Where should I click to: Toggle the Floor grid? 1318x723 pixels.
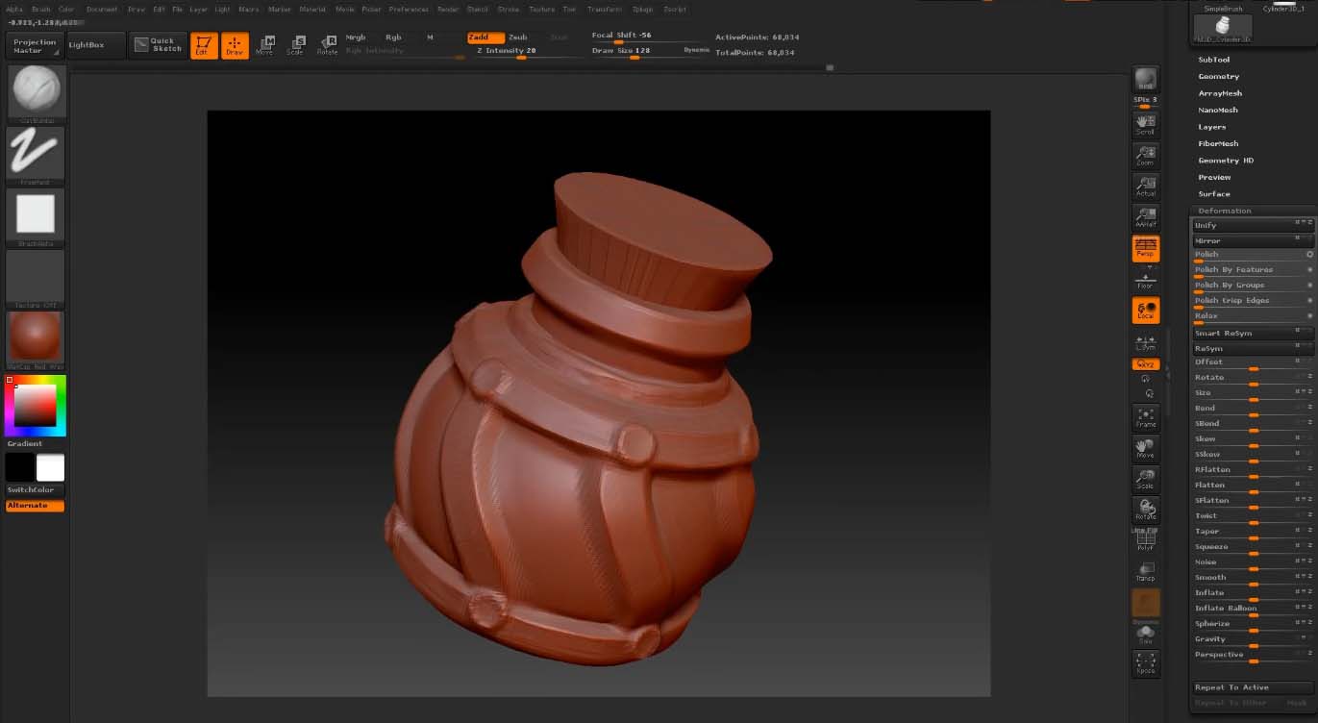(x=1145, y=280)
